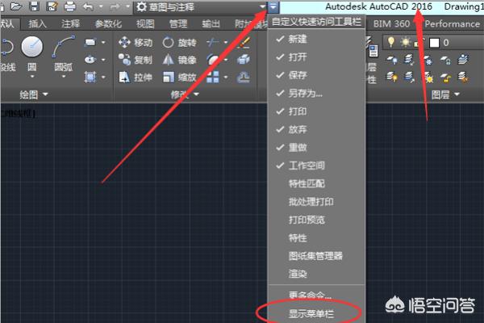484x323 pixels.
Task: Click the explode tool icon
Action: coord(244,59)
